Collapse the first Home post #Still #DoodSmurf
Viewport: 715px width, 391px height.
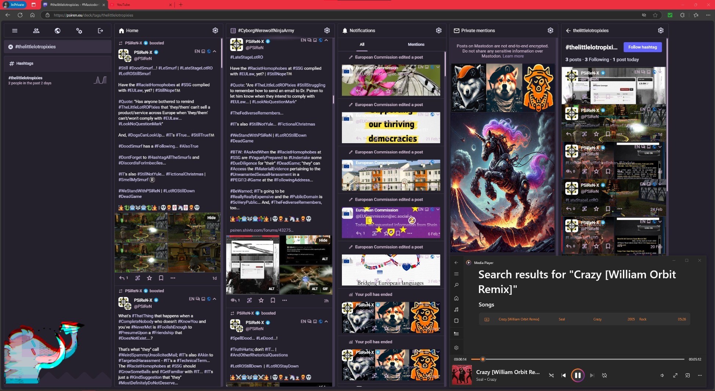215,51
